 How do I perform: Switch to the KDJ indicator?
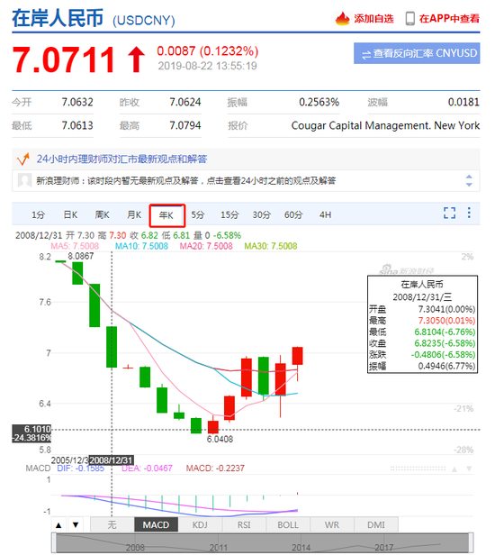(200, 524)
